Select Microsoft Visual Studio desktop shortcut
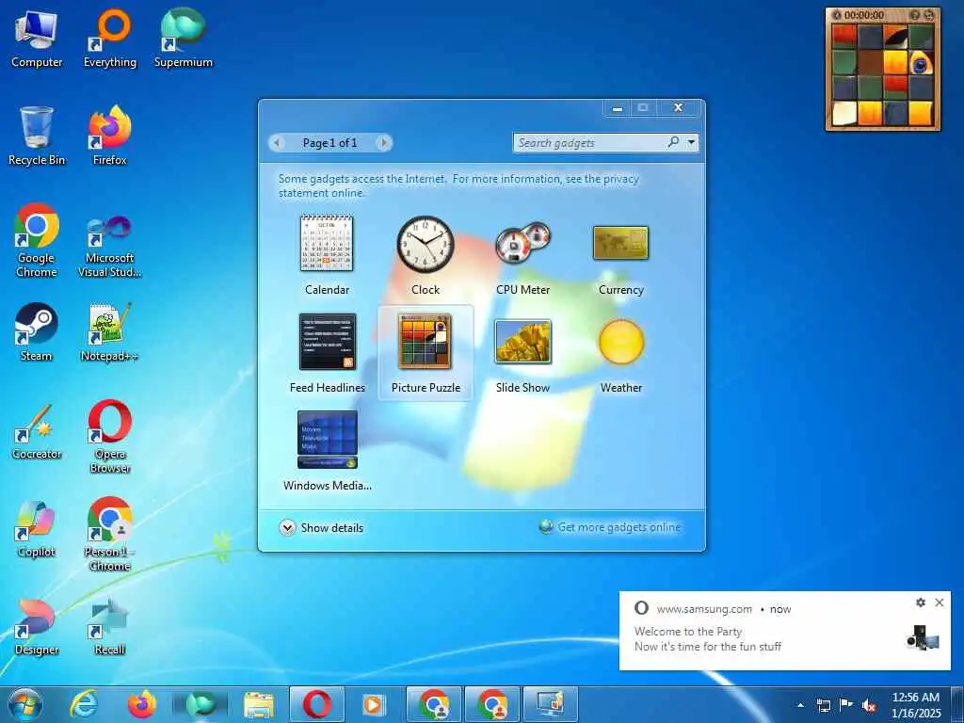 click(x=110, y=245)
